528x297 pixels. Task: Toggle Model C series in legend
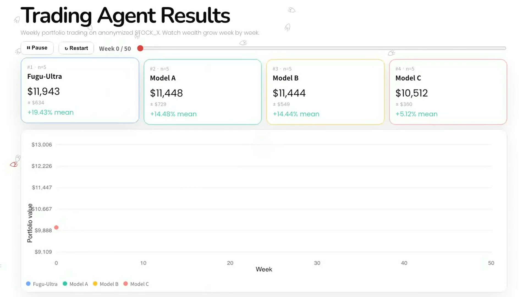(x=136, y=284)
